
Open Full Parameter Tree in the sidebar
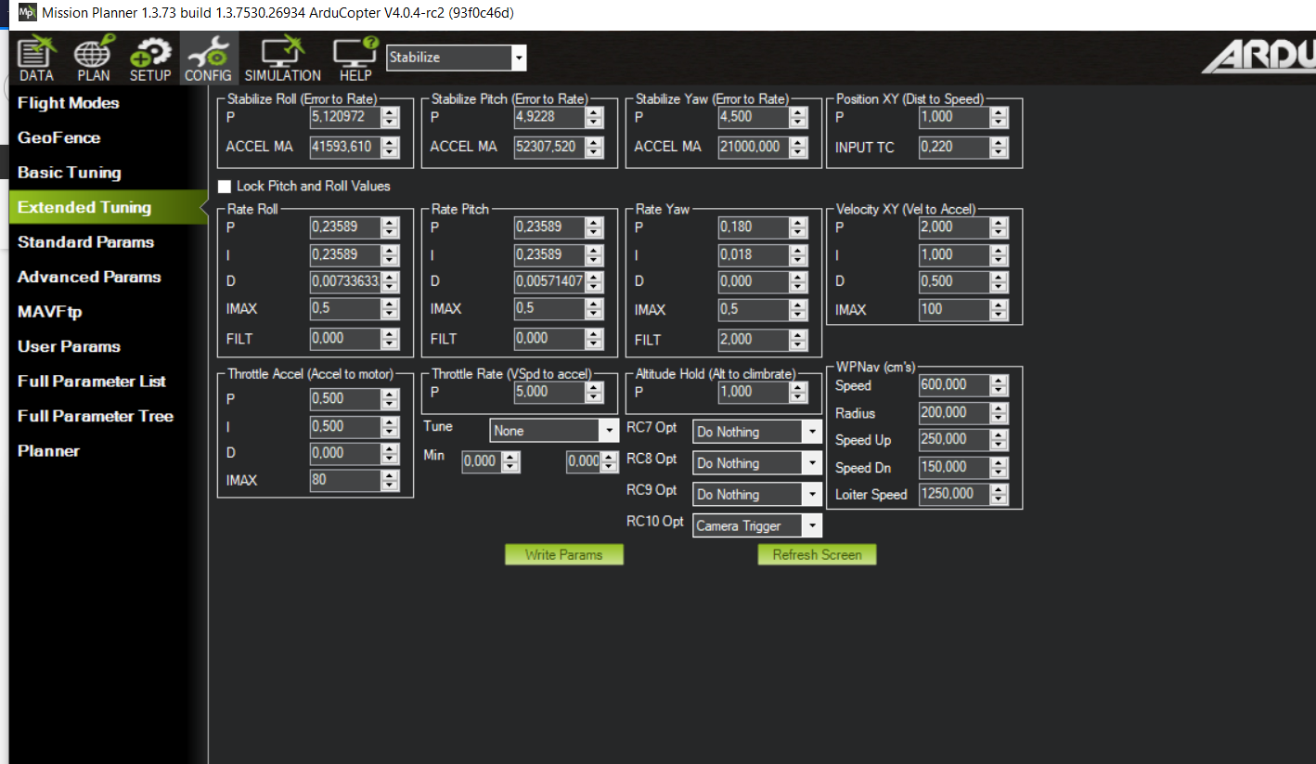[96, 416]
